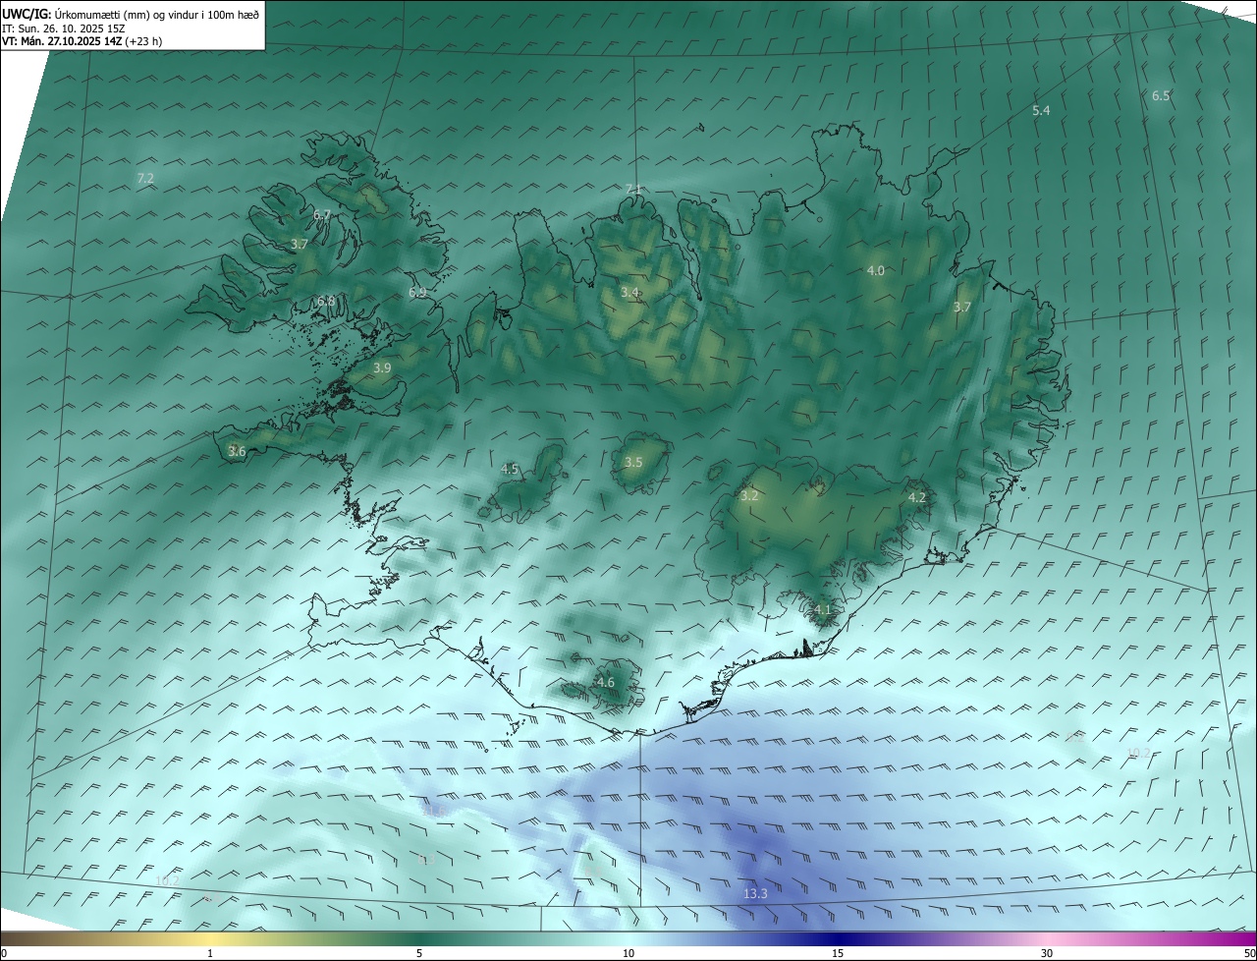Screen dimensions: 1257x961
Task: Click the 1 tick on the colour scale
Action: [x=210, y=953]
